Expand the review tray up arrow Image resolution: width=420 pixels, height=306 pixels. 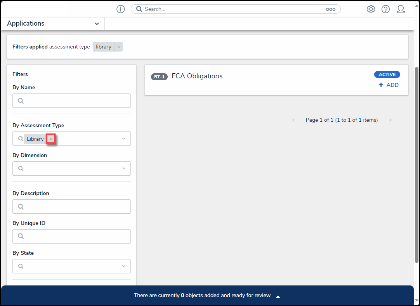(278, 296)
